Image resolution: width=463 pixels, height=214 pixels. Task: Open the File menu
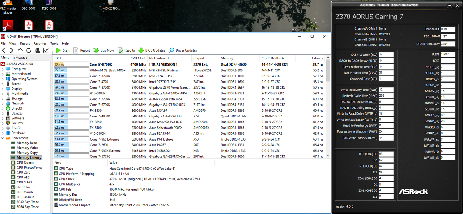[3, 44]
